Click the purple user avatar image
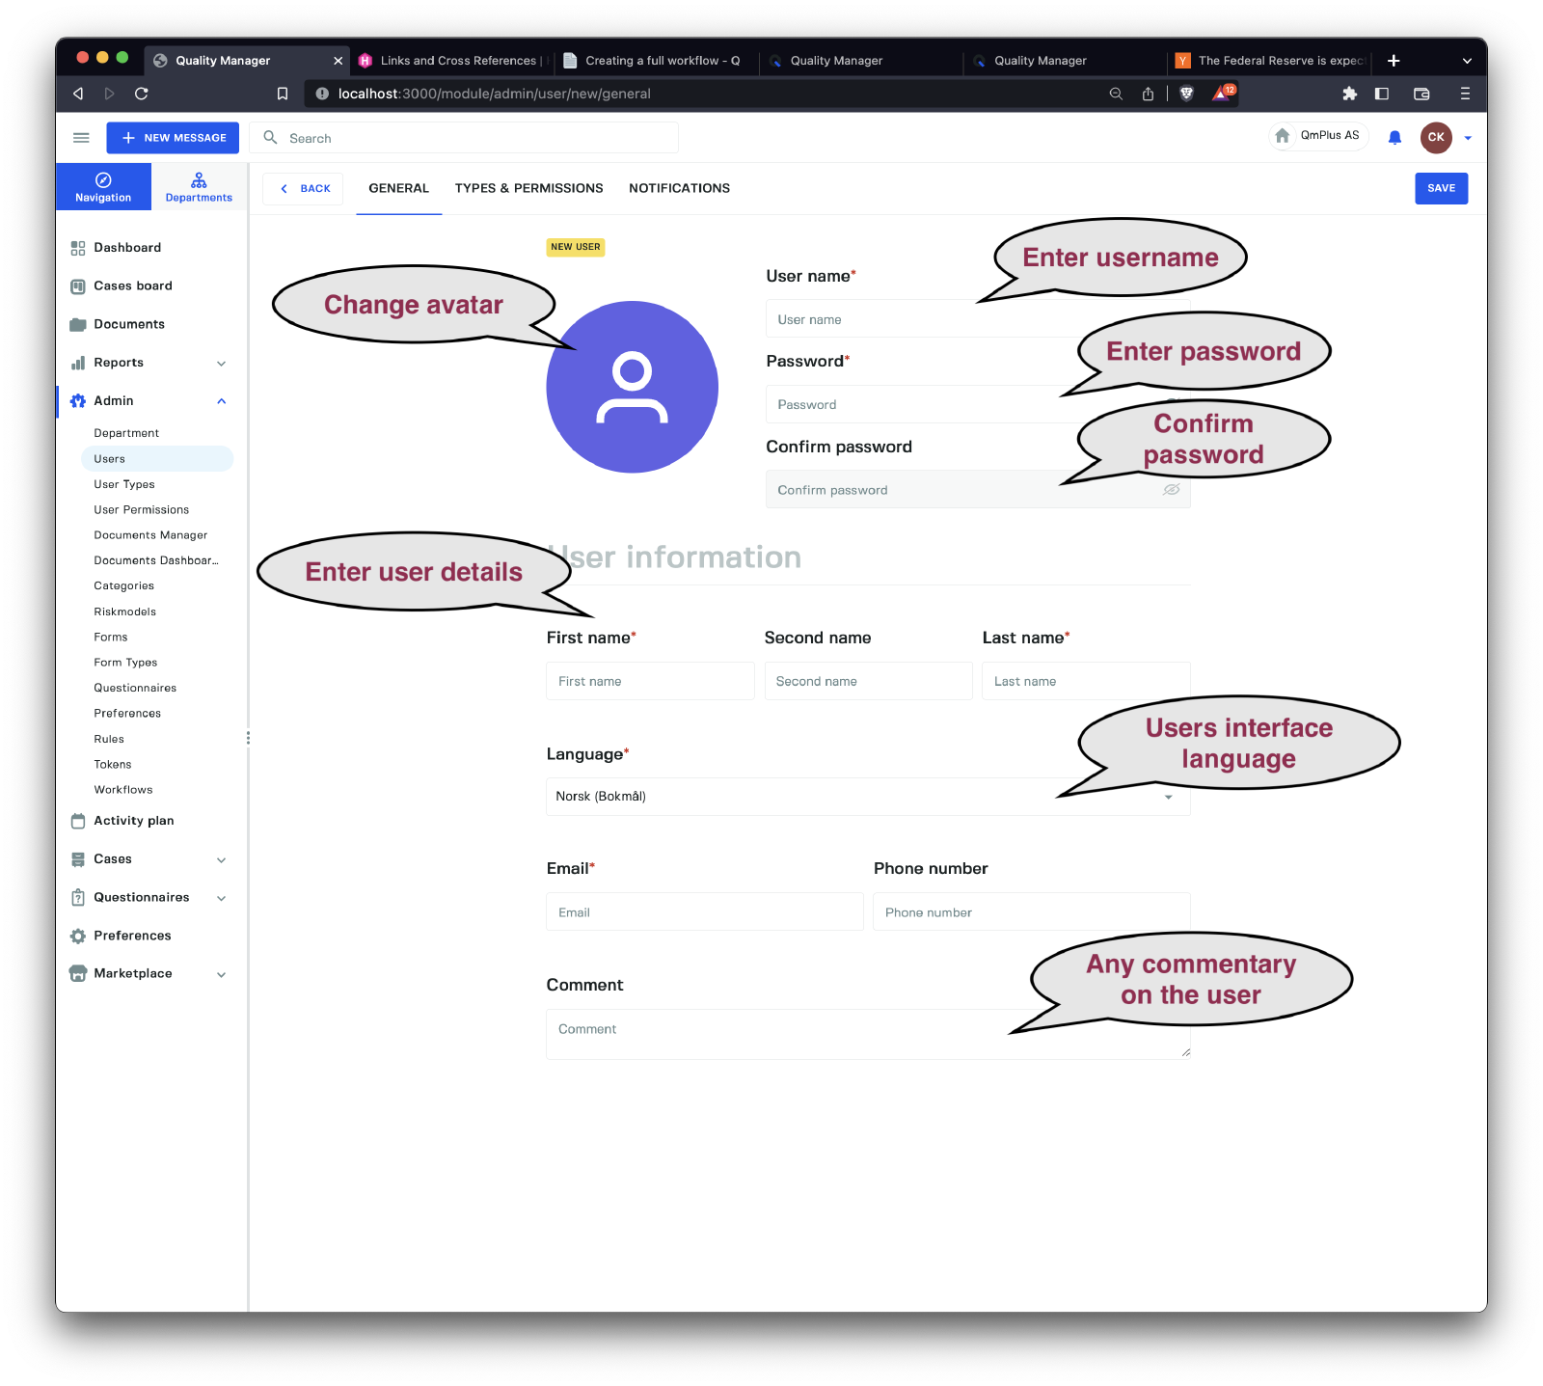 632,387
